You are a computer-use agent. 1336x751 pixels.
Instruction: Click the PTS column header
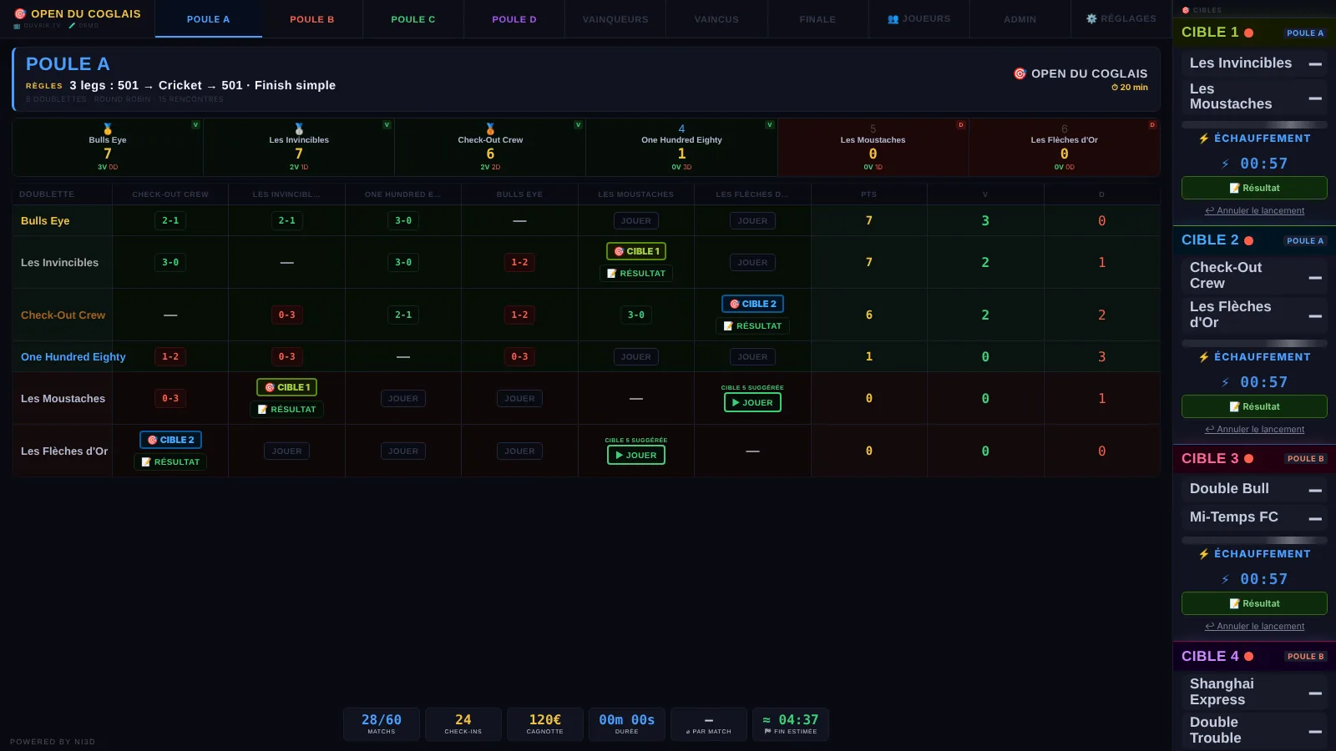(869, 194)
